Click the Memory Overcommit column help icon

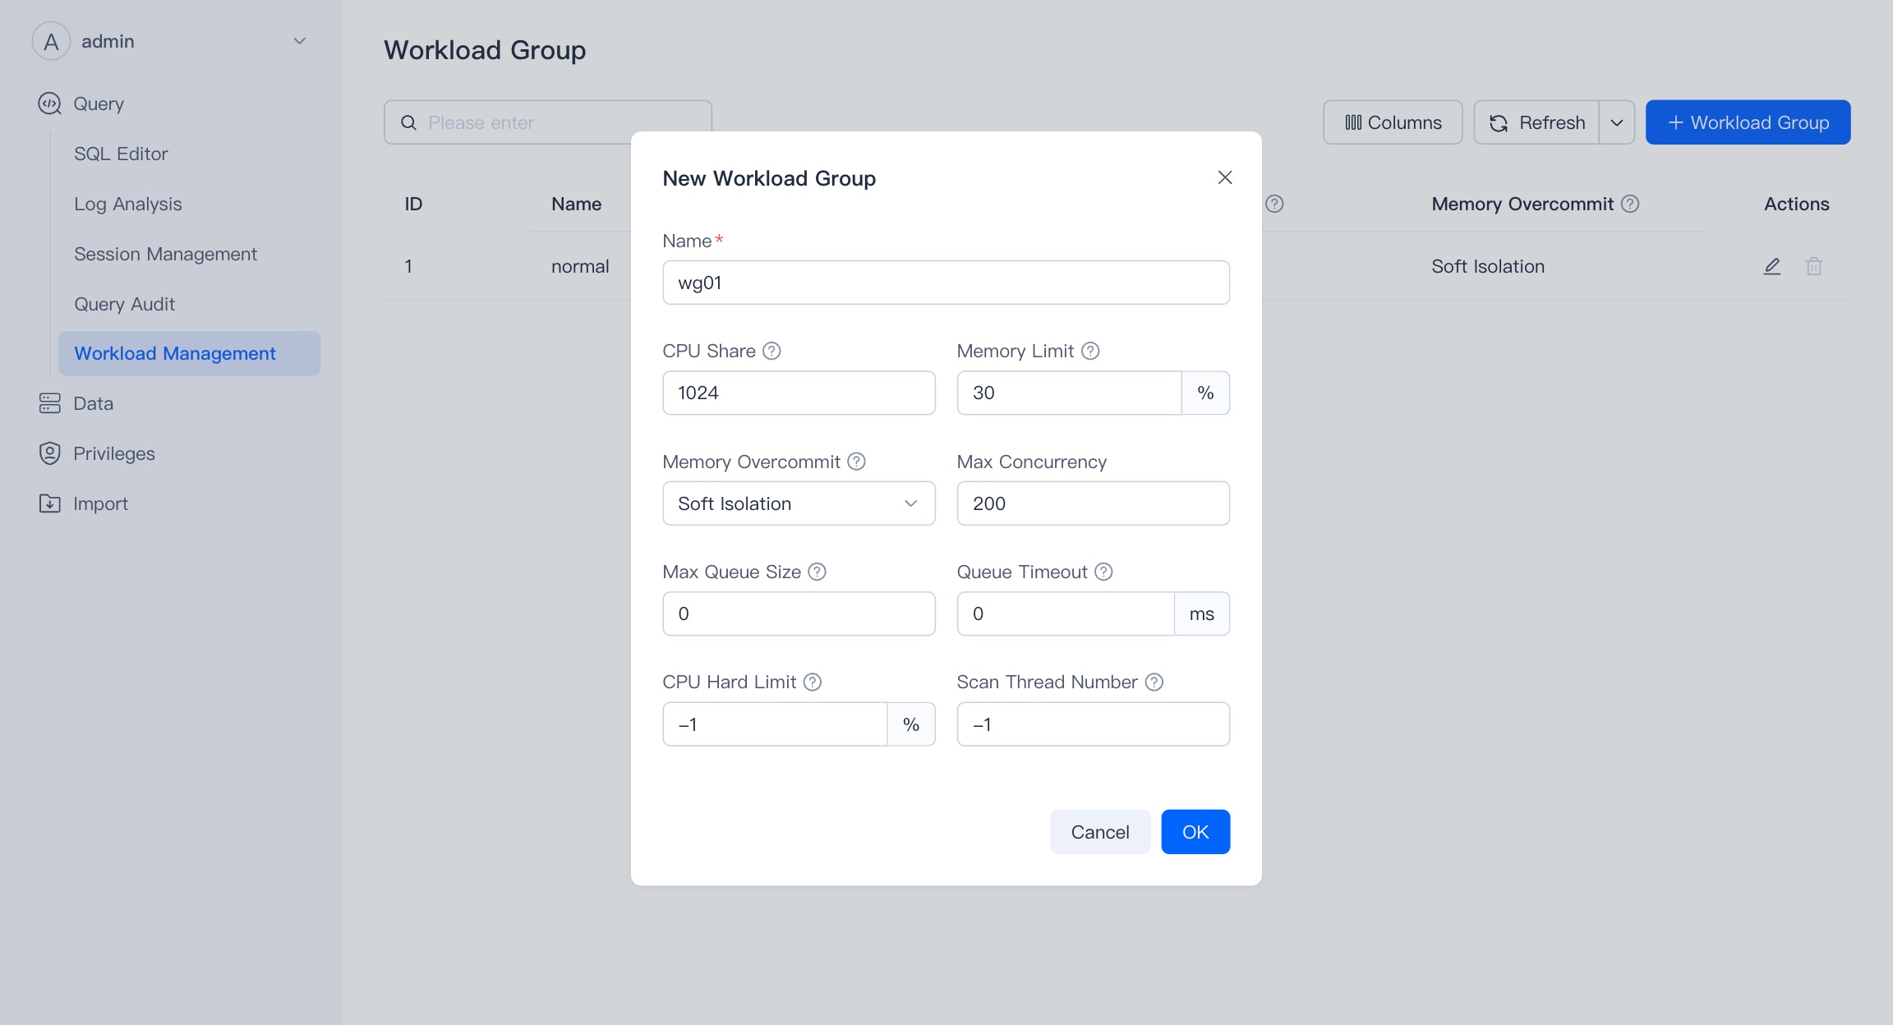[x=1630, y=204]
